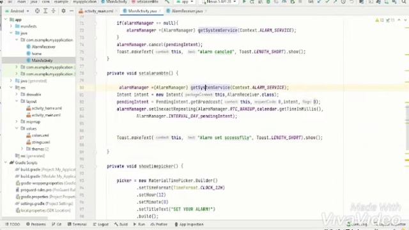Open the App Inspection tool window
409x230 pixels.
(189, 224)
